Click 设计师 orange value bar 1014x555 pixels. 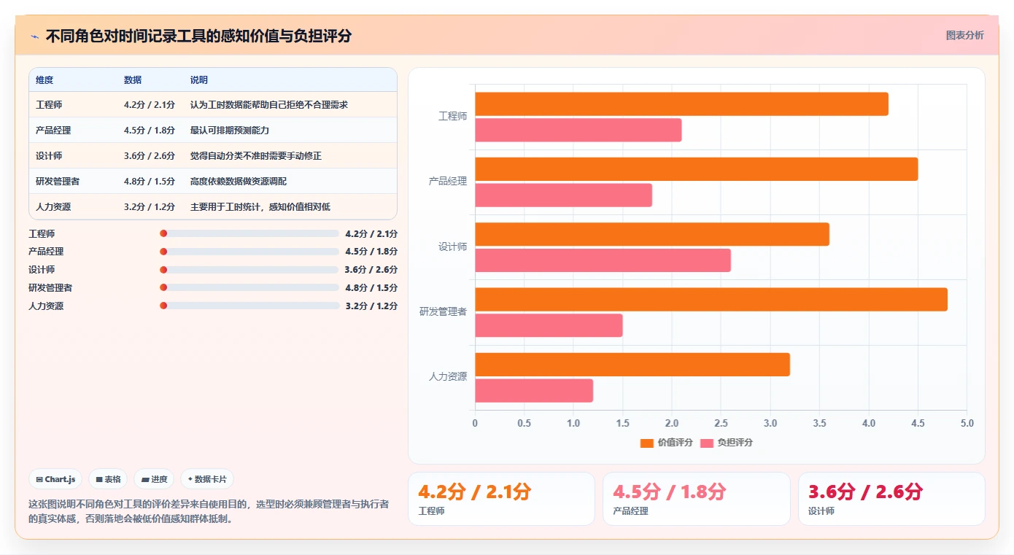652,234
